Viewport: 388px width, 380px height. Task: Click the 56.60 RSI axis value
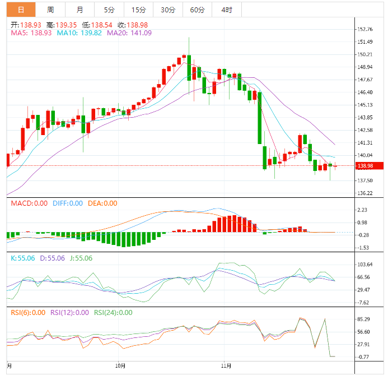coord(363,332)
